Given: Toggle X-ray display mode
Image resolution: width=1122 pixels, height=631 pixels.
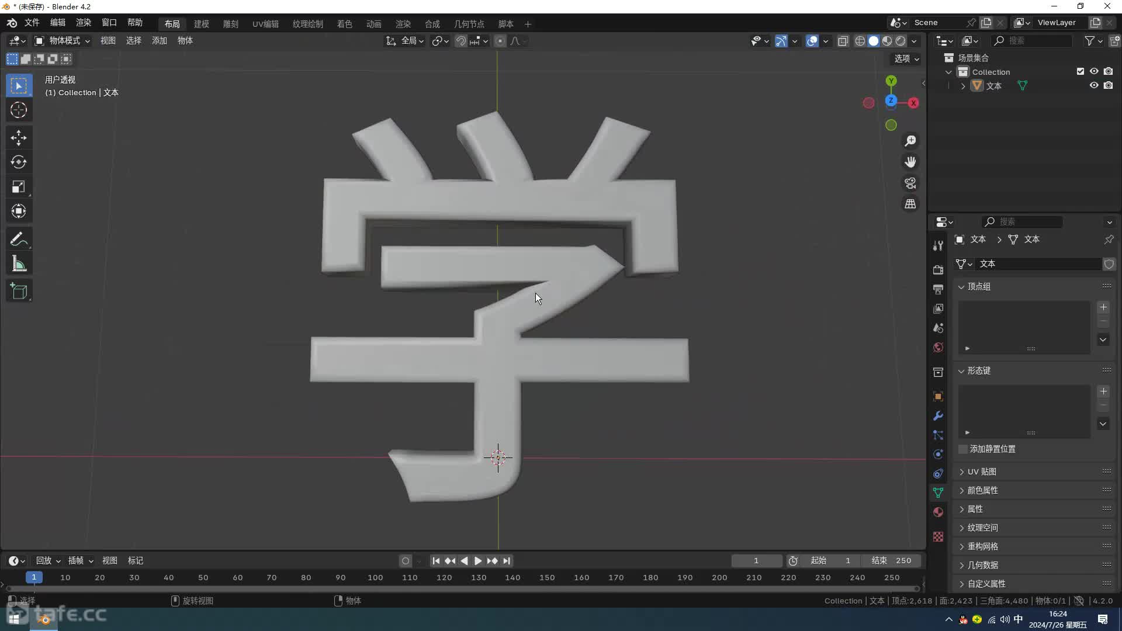Looking at the screenshot, I should click(843, 41).
